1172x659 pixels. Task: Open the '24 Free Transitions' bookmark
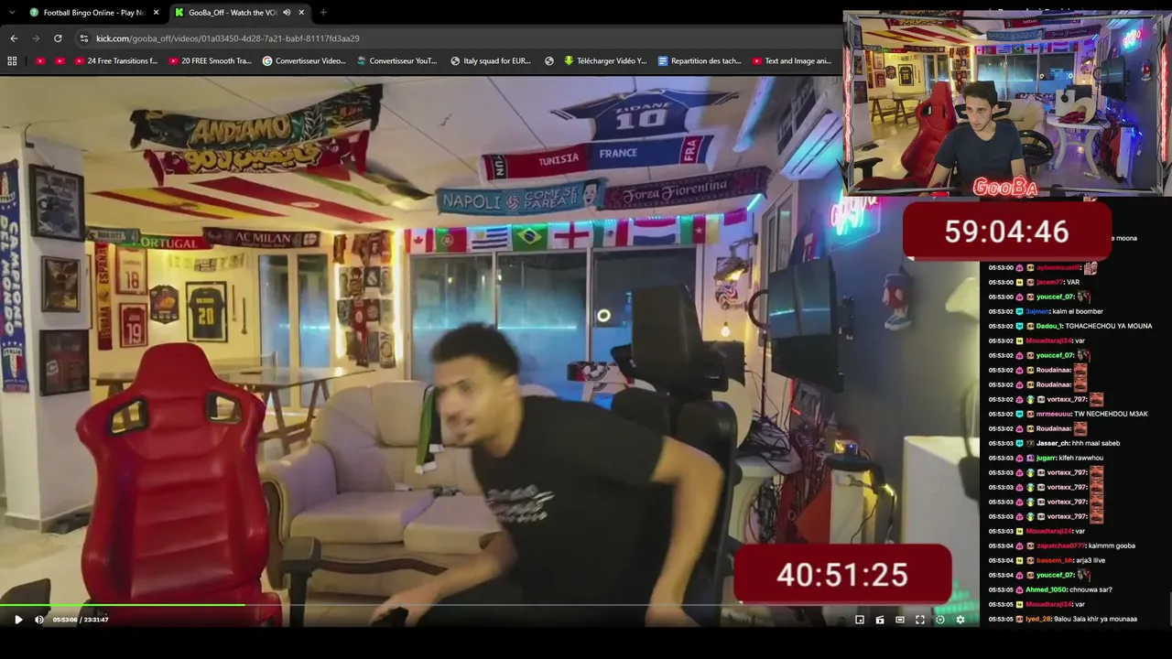point(116,61)
